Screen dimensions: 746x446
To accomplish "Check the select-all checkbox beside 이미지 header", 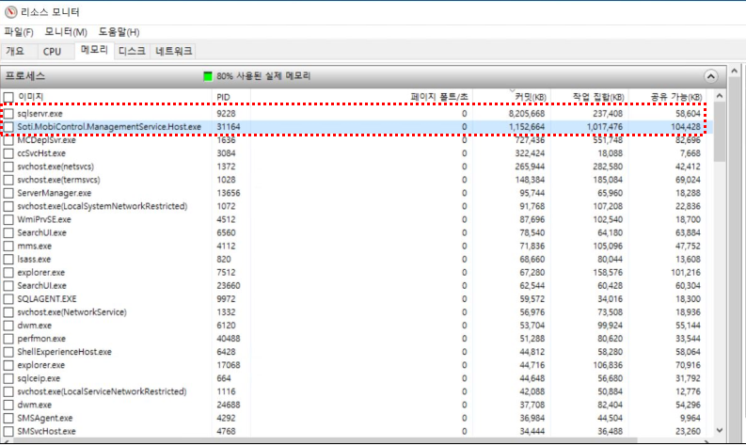I will 8,97.
